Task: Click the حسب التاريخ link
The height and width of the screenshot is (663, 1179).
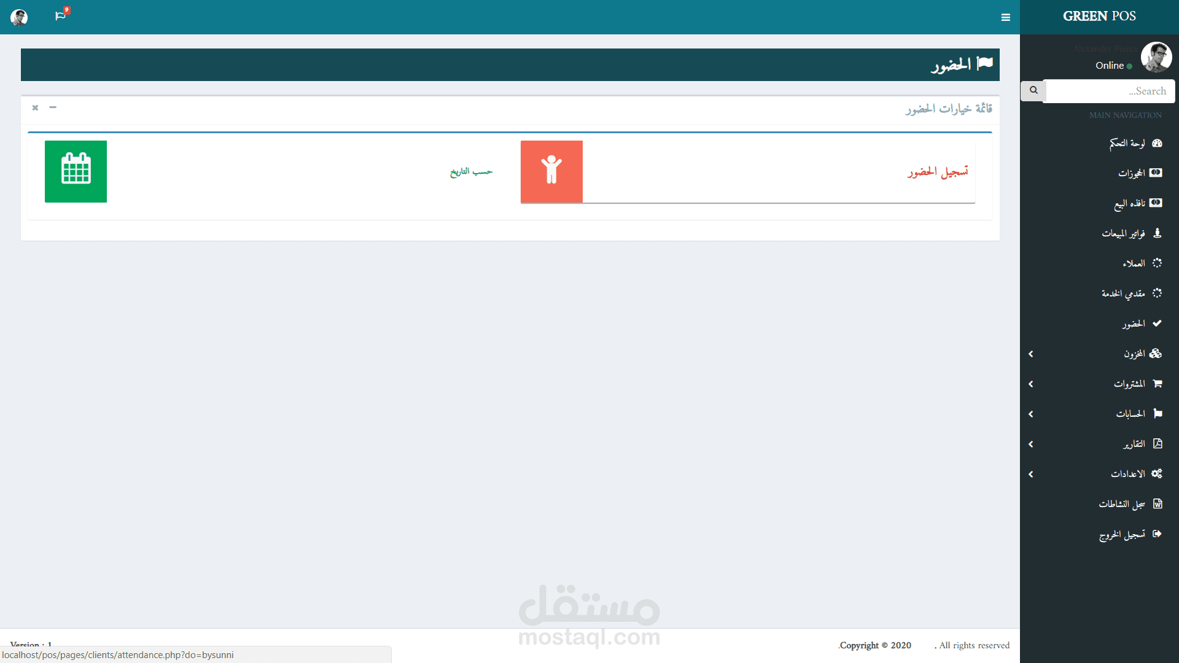Action: pyautogui.click(x=471, y=171)
